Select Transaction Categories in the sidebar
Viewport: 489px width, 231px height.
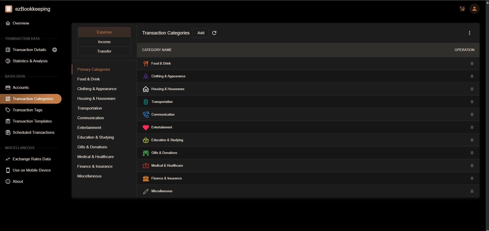click(x=31, y=99)
